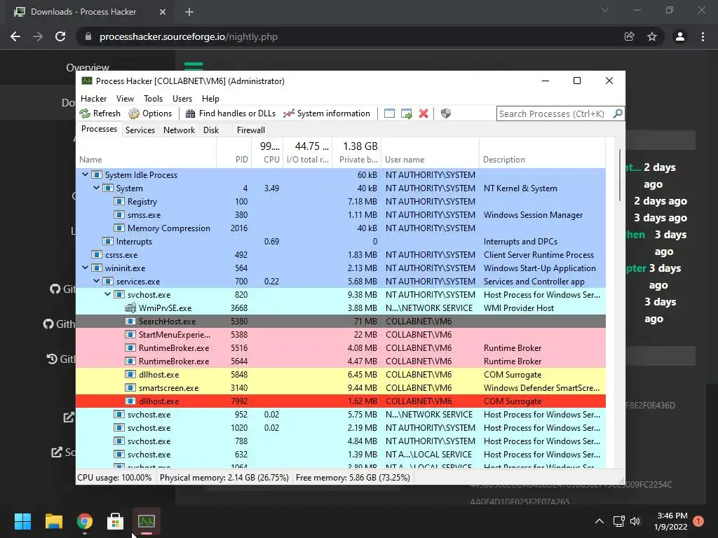718x538 pixels.
Task: Collapse svchost.exe PID 820 node
Action: click(107, 294)
